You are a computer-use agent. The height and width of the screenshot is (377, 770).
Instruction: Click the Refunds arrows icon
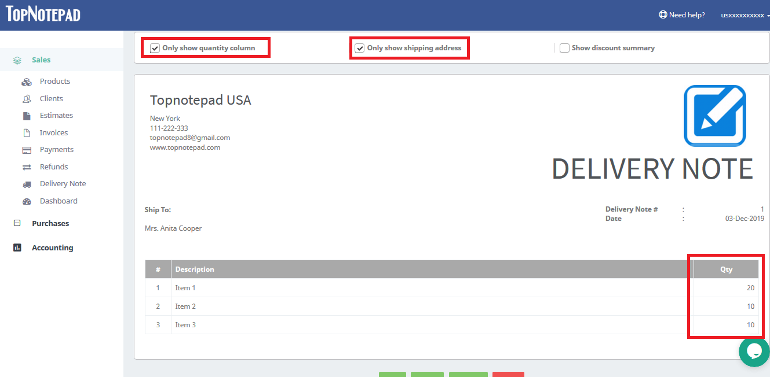27,167
